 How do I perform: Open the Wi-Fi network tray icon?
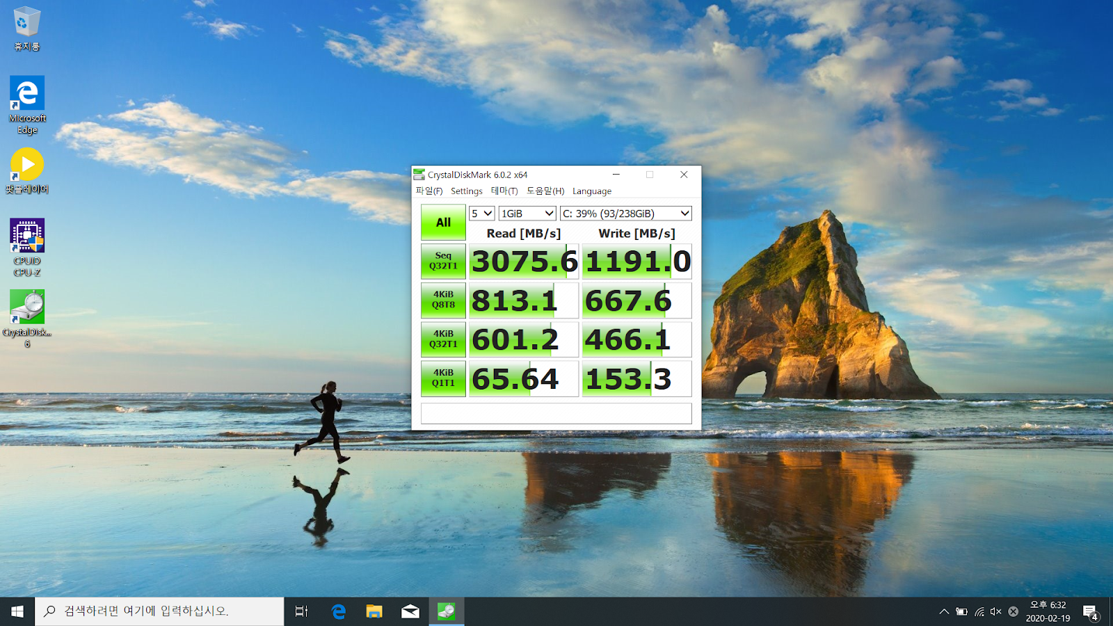click(979, 611)
